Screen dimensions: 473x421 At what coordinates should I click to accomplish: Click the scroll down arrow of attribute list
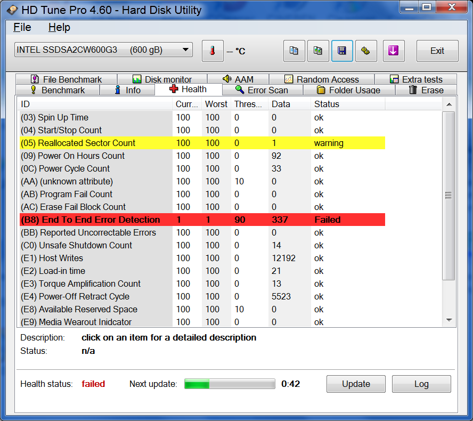[x=449, y=320]
